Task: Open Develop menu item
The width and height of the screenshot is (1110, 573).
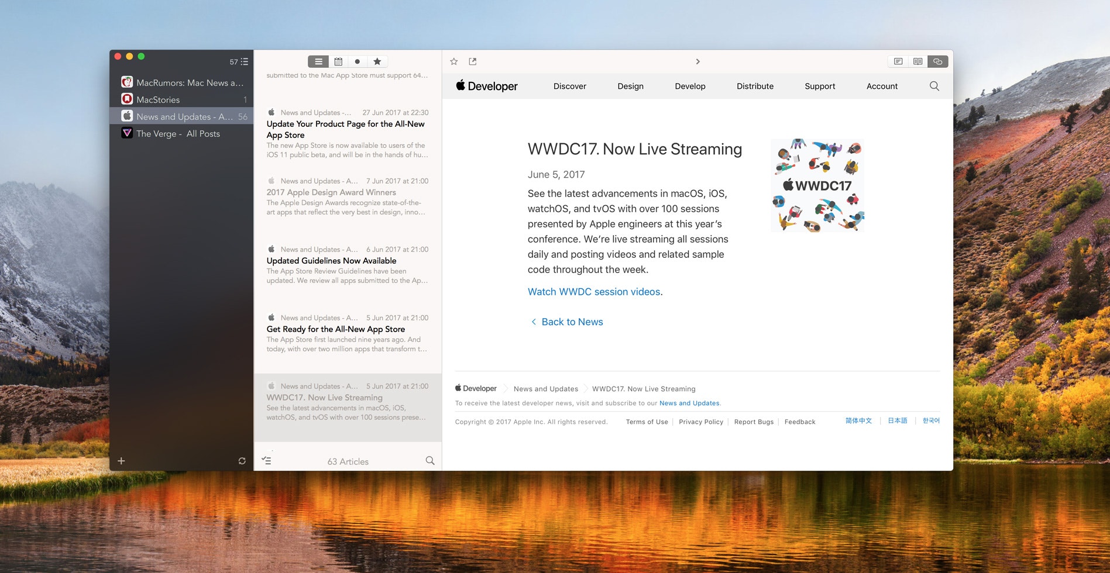Action: tap(690, 86)
